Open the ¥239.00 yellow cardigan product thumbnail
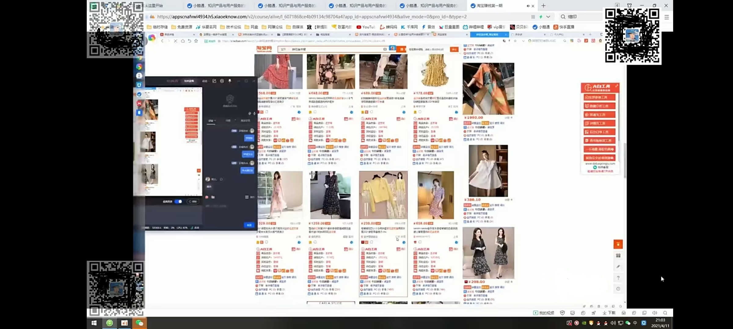Screen dimensions: 733x329 point(383,195)
